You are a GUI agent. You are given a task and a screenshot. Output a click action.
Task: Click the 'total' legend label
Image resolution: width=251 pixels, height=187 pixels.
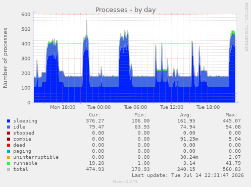click(21, 169)
